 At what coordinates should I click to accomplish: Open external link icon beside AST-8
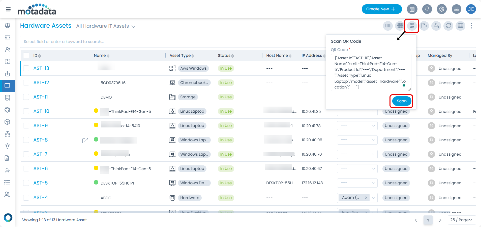(85, 140)
